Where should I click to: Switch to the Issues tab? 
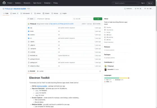coord(14,13)
